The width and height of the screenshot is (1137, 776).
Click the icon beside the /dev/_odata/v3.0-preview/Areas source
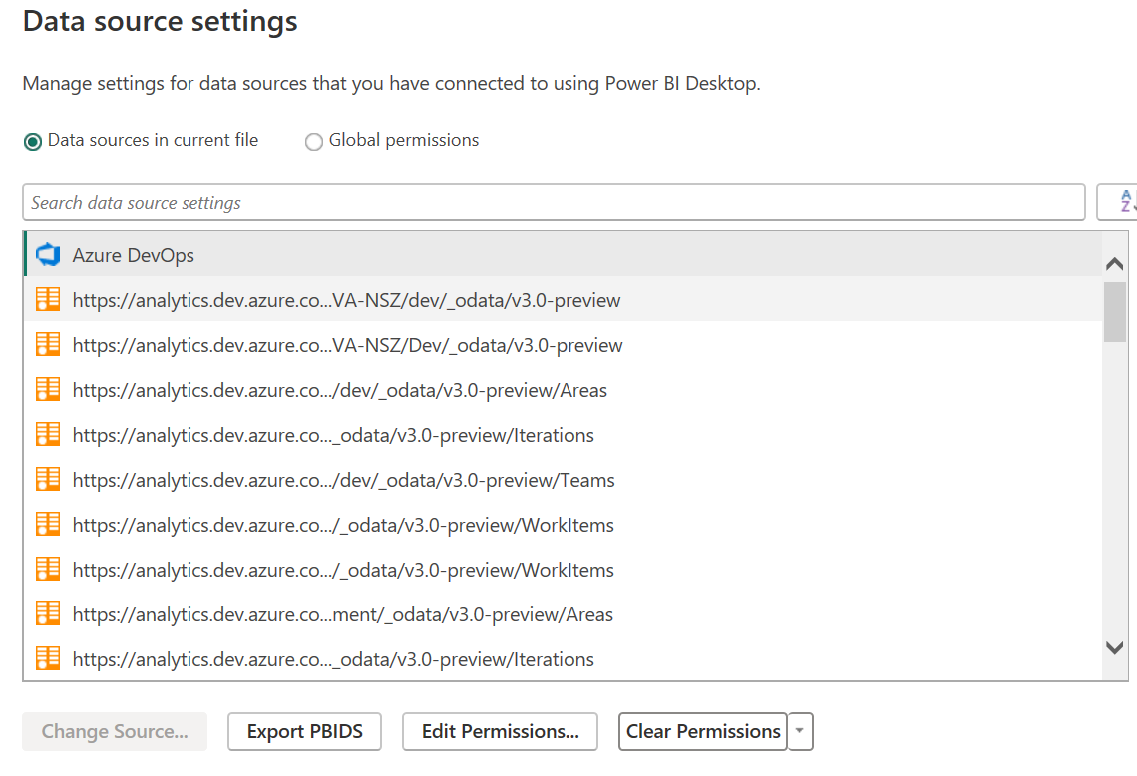click(x=48, y=389)
